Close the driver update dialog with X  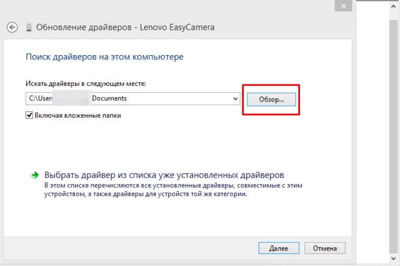(344, 6)
